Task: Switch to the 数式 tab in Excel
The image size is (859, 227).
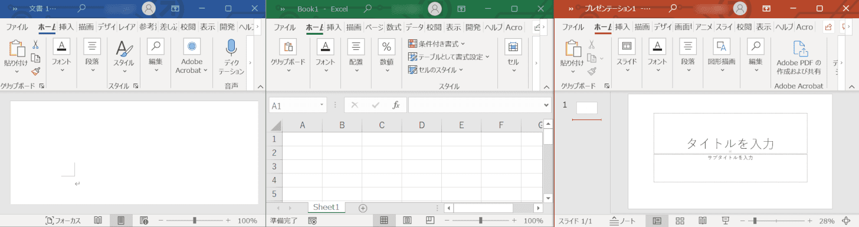Action: pos(394,27)
